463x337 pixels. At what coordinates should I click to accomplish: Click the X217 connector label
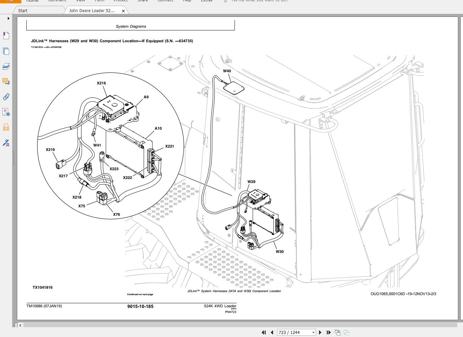pos(63,176)
